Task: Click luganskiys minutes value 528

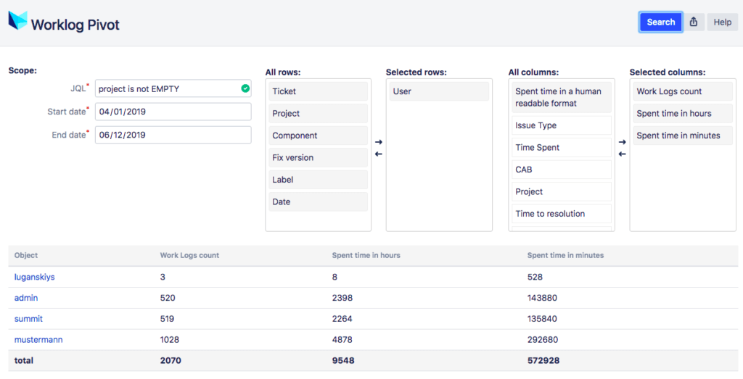Action: click(535, 277)
